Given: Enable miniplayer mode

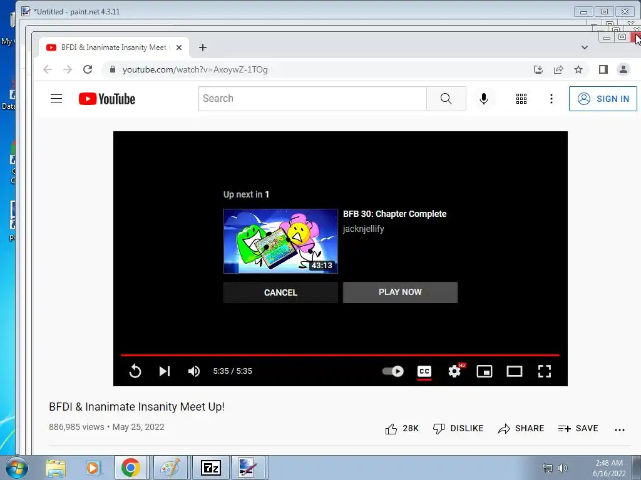Looking at the screenshot, I should pyautogui.click(x=485, y=371).
